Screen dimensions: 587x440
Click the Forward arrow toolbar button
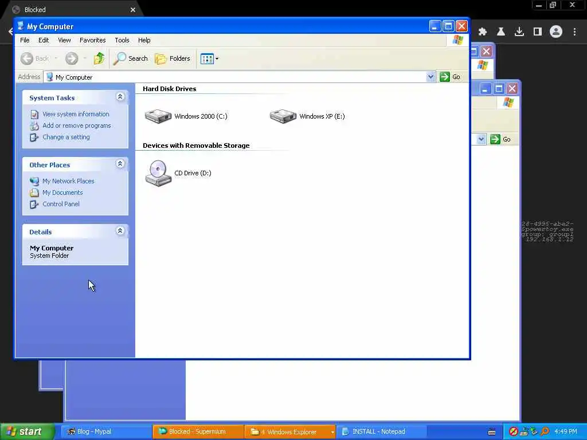[72, 58]
